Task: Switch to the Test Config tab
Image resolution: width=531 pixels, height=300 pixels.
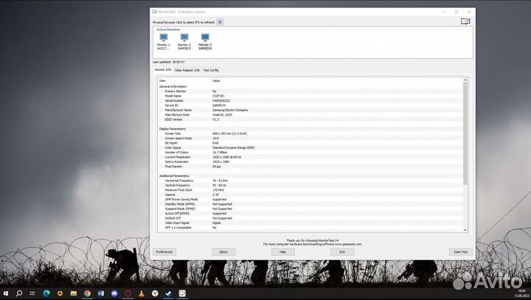Action: (211, 70)
